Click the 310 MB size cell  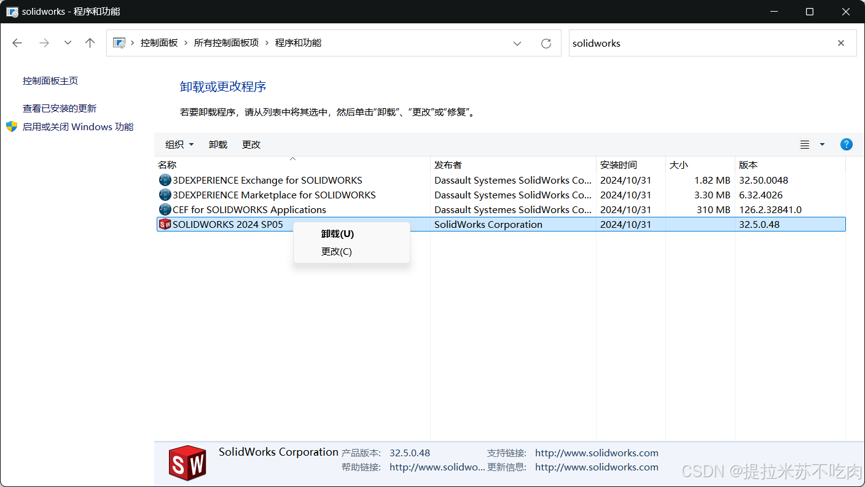(x=714, y=210)
